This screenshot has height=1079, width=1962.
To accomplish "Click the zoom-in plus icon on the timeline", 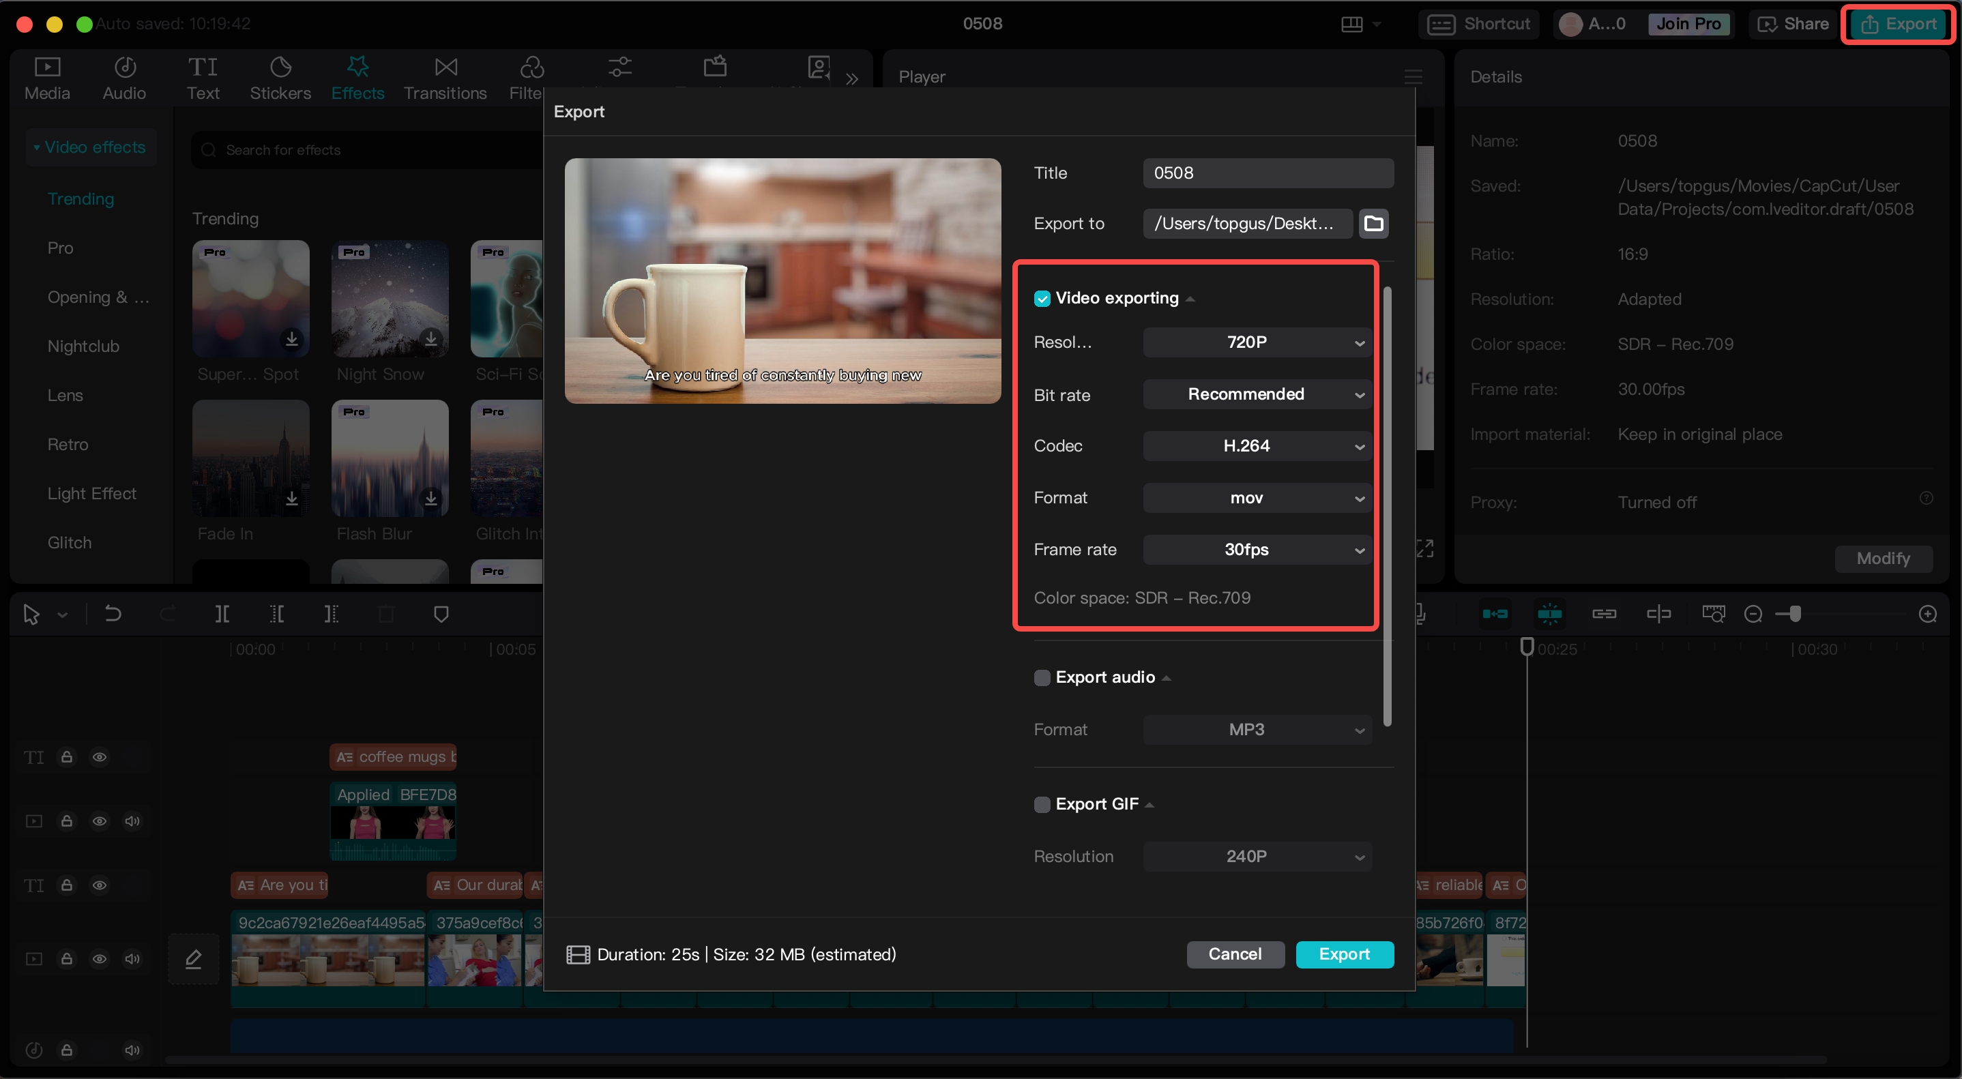I will point(1928,614).
